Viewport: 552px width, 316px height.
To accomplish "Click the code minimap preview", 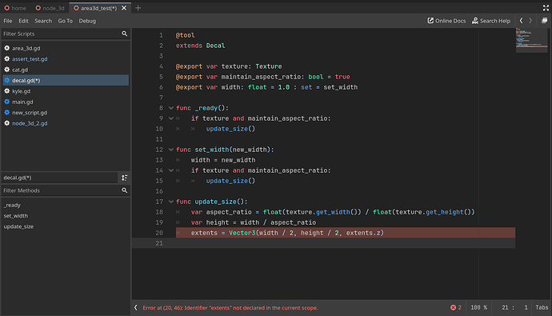I will [x=531, y=40].
